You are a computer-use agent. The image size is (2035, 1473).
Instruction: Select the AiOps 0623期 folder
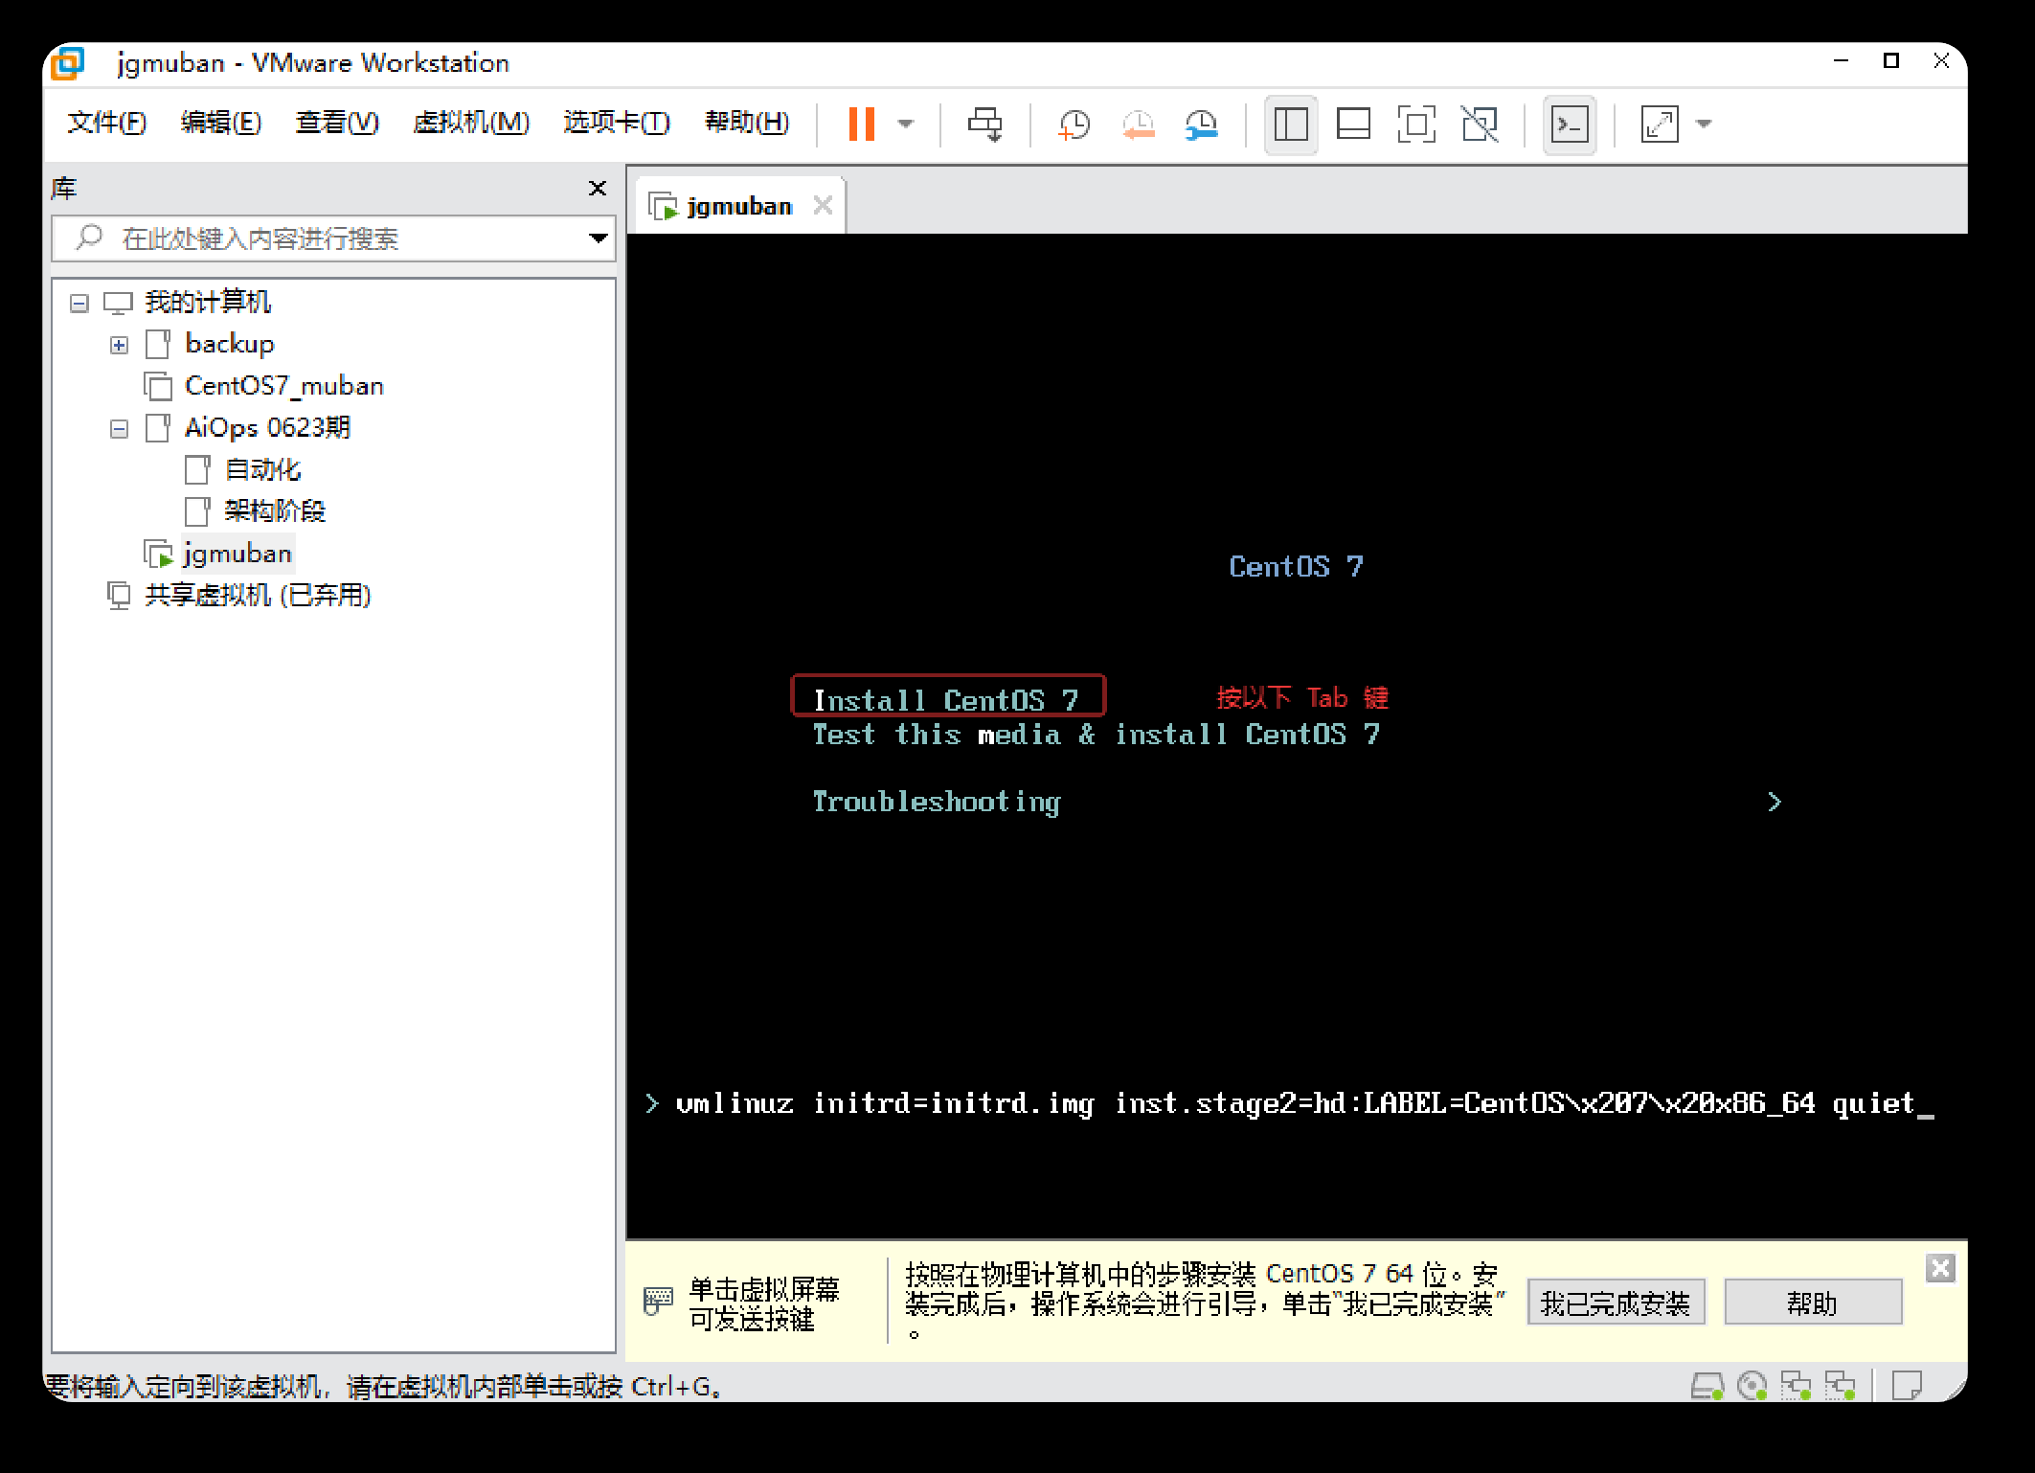point(268,428)
